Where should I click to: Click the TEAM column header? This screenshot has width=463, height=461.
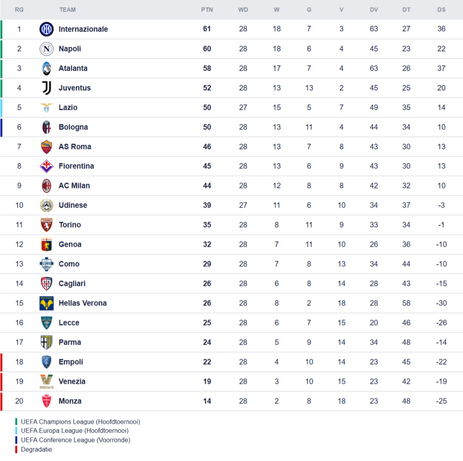tap(67, 10)
